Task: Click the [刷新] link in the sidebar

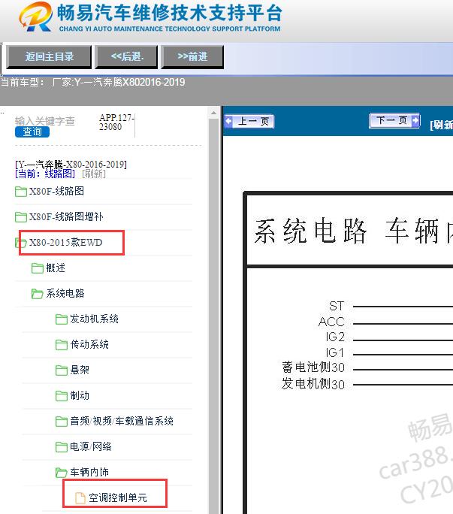Action: pyautogui.click(x=94, y=174)
